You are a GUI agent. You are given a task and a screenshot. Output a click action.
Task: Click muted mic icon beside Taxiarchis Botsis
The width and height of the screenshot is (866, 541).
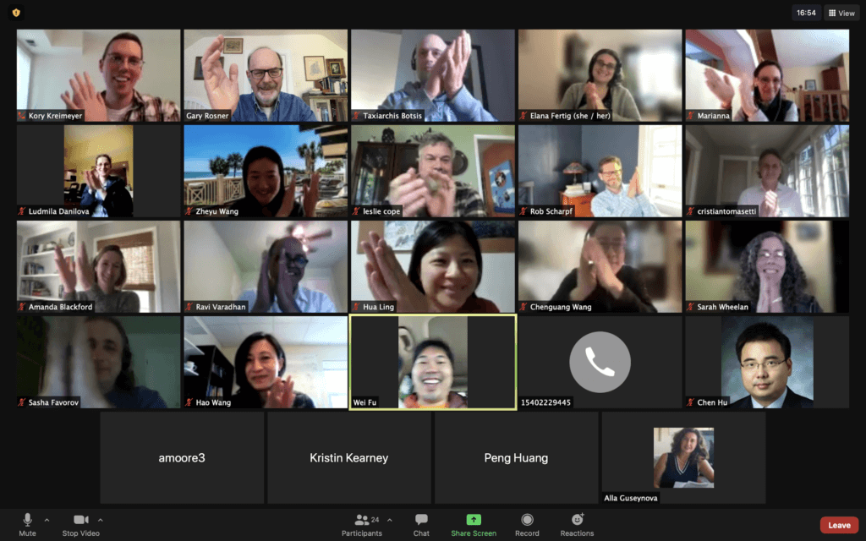click(356, 116)
